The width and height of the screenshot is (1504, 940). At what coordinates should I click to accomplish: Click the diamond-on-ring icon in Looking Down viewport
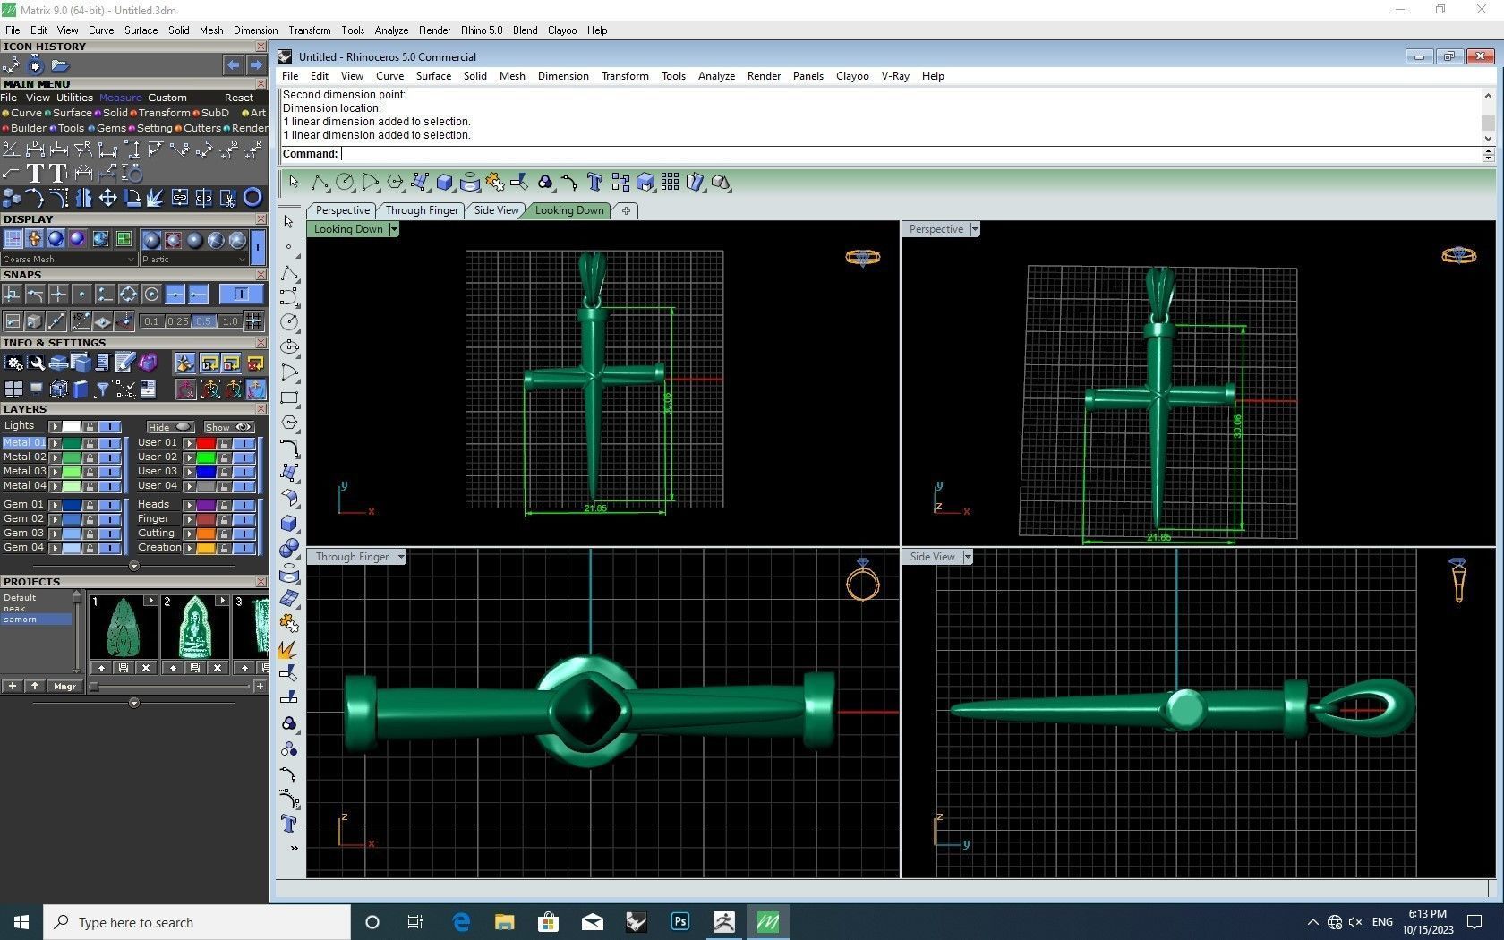[x=863, y=258]
